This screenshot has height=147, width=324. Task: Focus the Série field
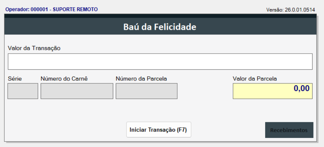pyautogui.click(x=23, y=91)
